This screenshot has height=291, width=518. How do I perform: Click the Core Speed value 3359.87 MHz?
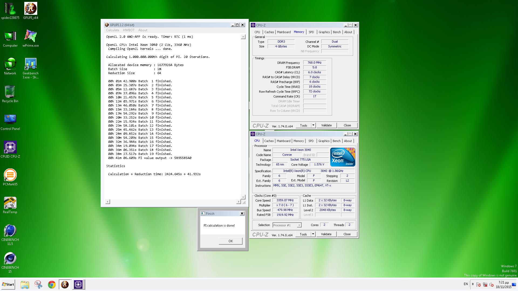click(285, 200)
